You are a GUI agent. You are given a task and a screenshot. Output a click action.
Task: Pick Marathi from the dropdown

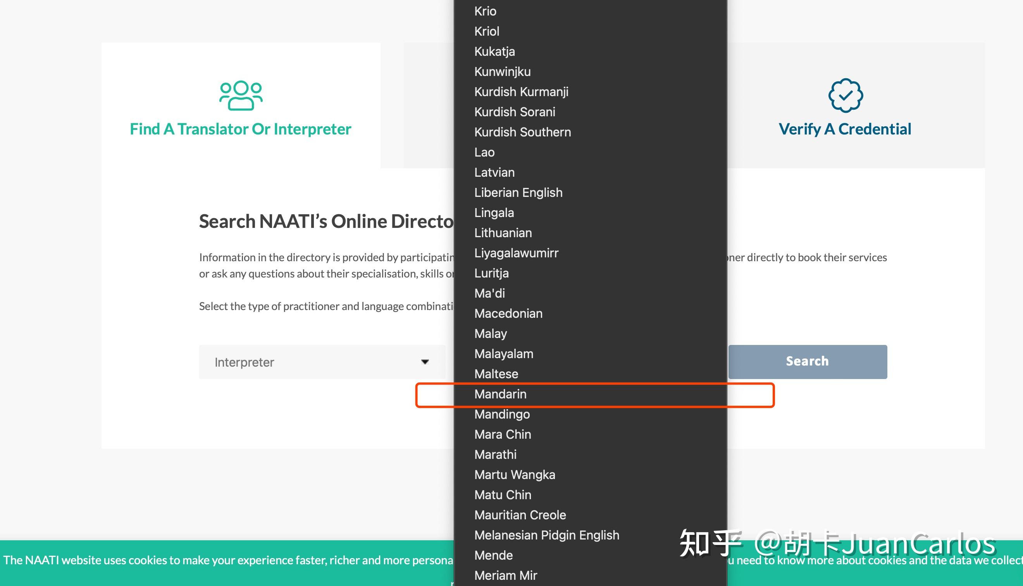495,454
